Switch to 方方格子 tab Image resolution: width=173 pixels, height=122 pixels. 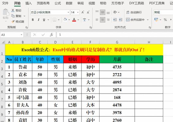coord(118,3)
